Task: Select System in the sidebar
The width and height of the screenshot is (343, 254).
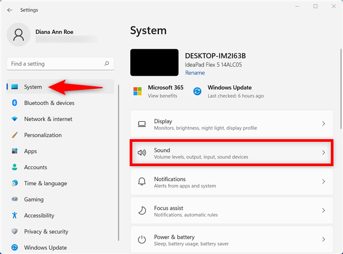Action: [x=60, y=87]
